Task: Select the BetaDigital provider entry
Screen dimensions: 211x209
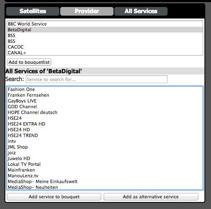Action: (x=105, y=30)
